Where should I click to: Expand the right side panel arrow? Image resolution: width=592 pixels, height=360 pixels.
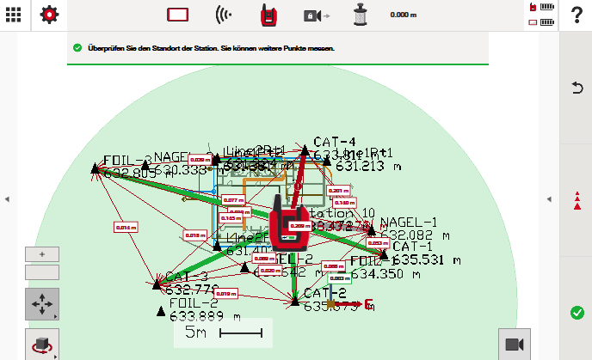click(x=550, y=199)
